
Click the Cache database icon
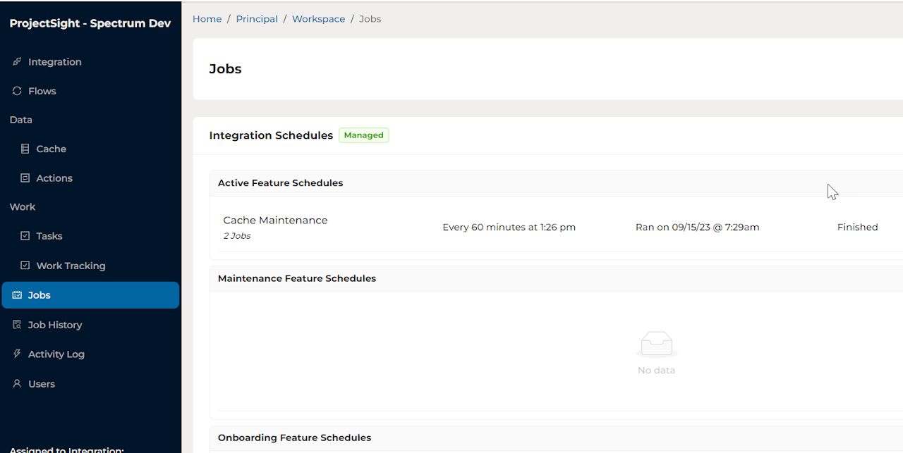[25, 149]
